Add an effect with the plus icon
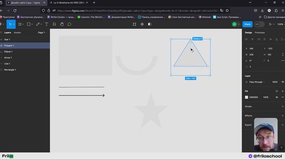285x160 pixels. tap(283, 116)
